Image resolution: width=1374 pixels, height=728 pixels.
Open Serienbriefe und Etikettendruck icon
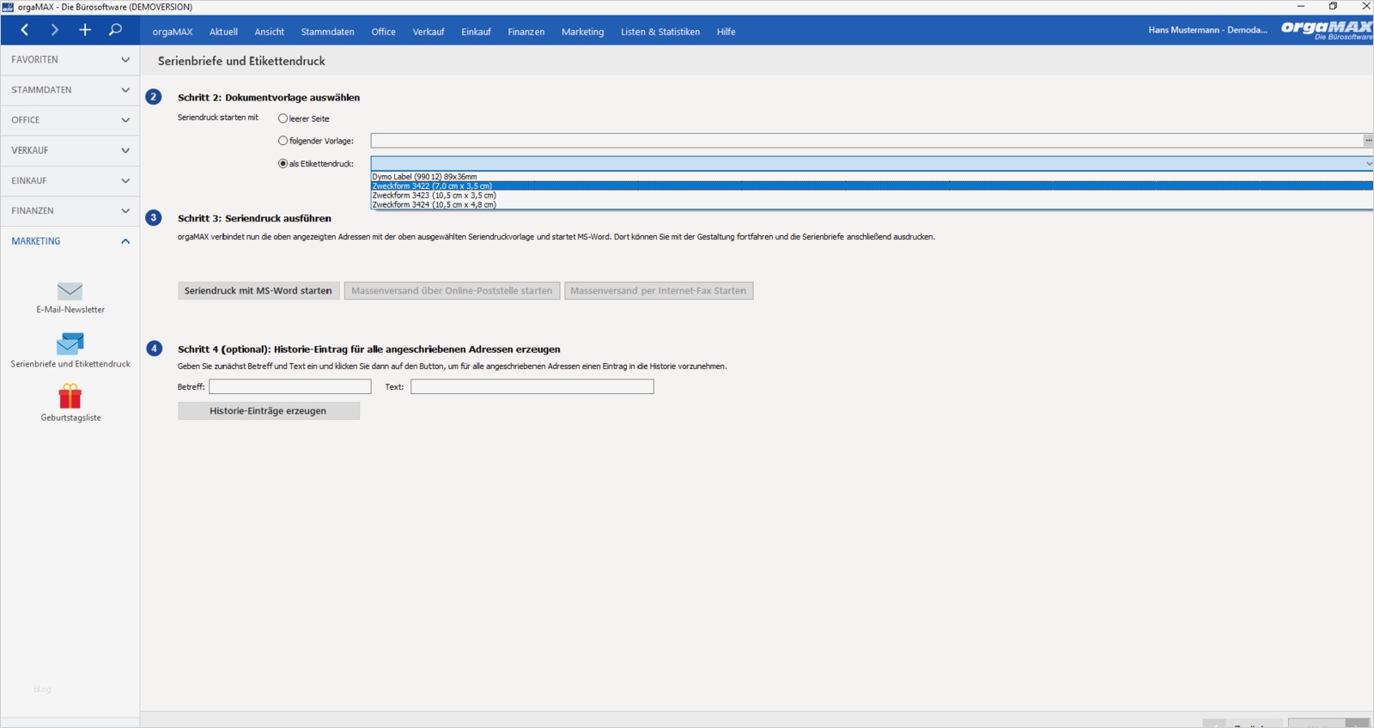tap(70, 344)
